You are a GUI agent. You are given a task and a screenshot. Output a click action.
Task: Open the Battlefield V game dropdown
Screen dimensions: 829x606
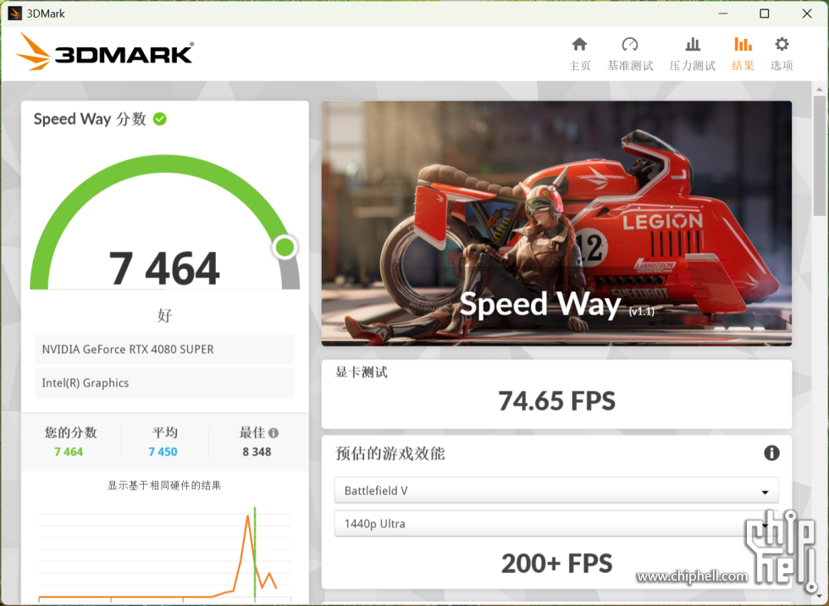(556, 490)
